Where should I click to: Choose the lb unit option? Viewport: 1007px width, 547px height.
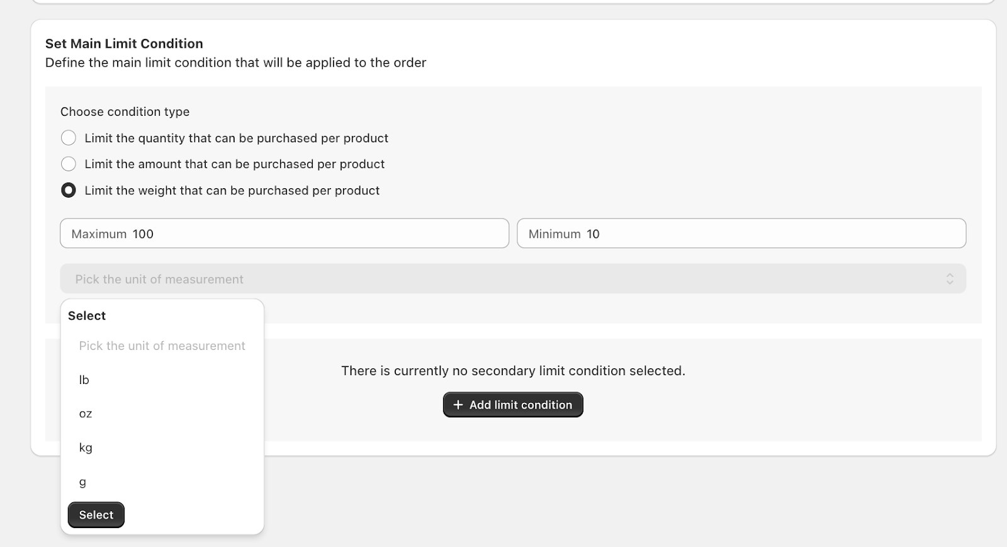coord(84,380)
